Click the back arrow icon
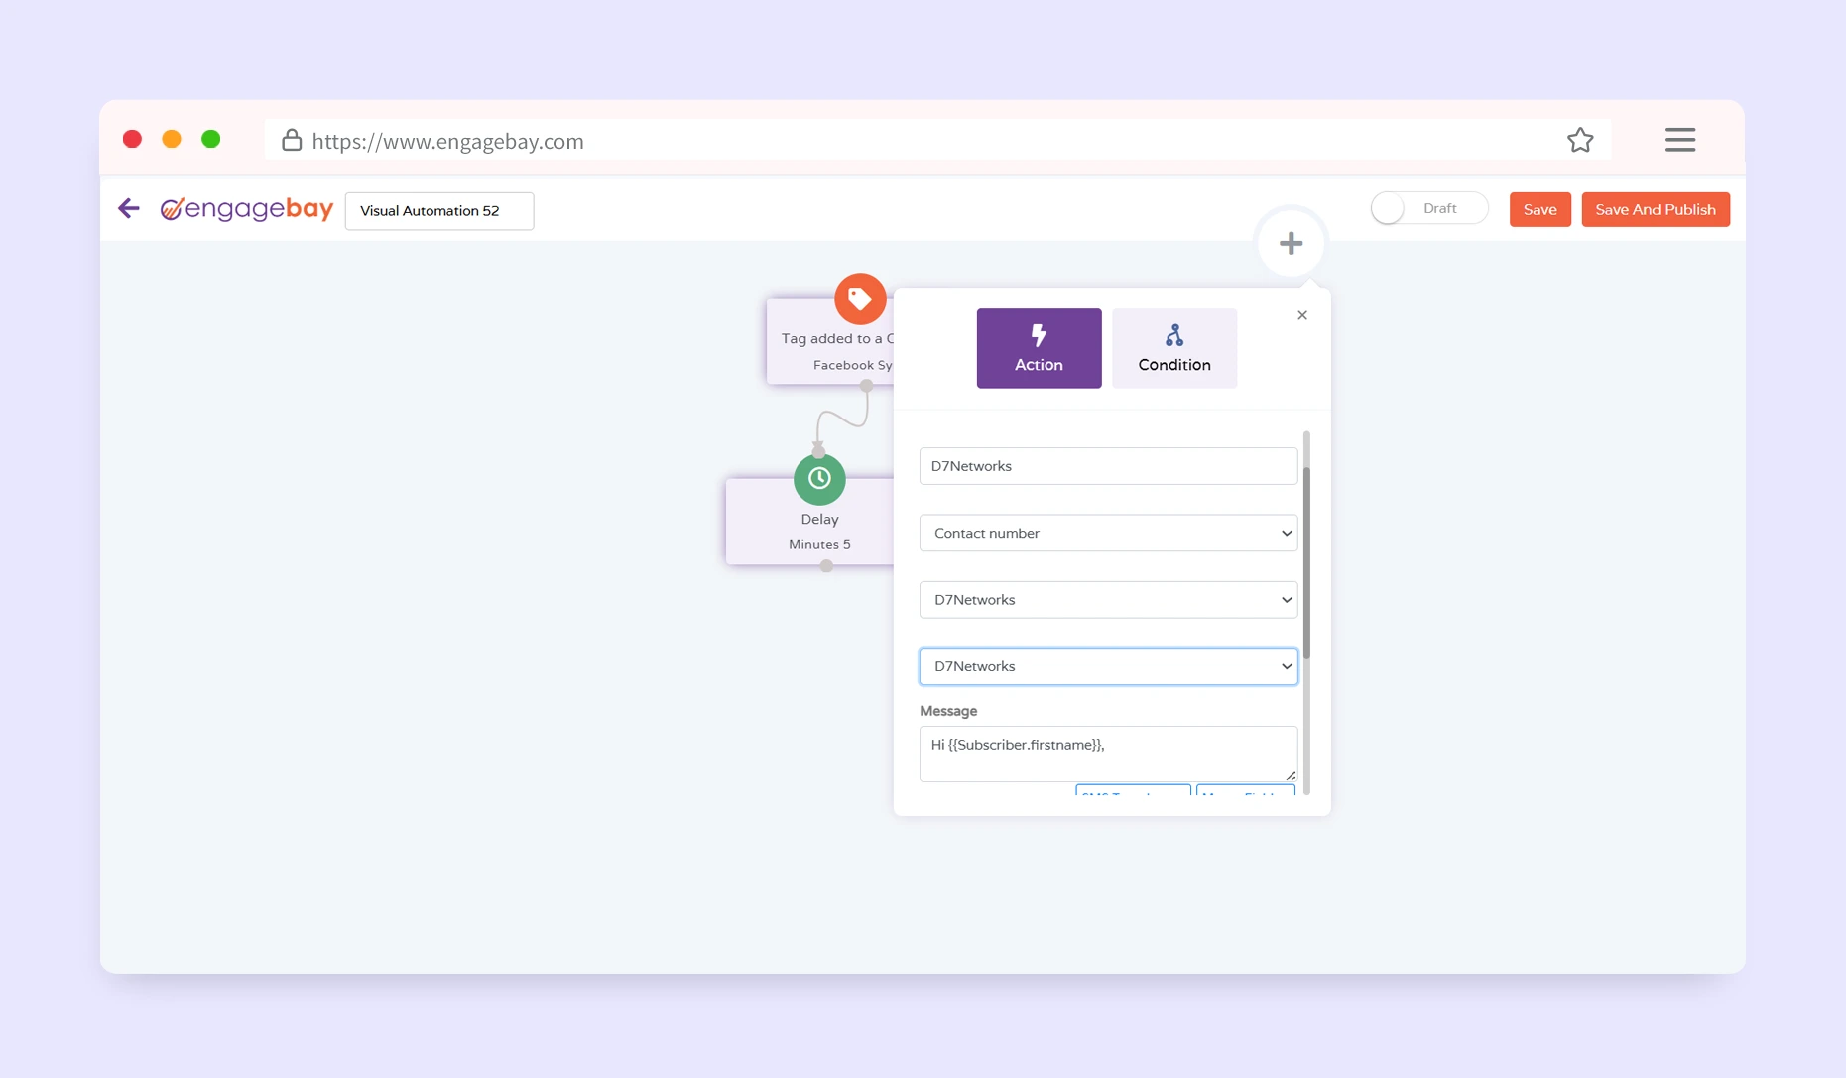 [x=129, y=208]
